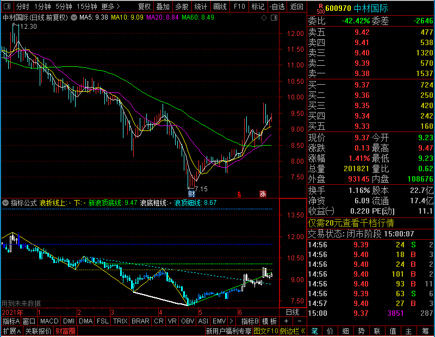435x337 pixels.
Task: Expand the 扩展 panel at bottom-left
Action: tap(12, 331)
